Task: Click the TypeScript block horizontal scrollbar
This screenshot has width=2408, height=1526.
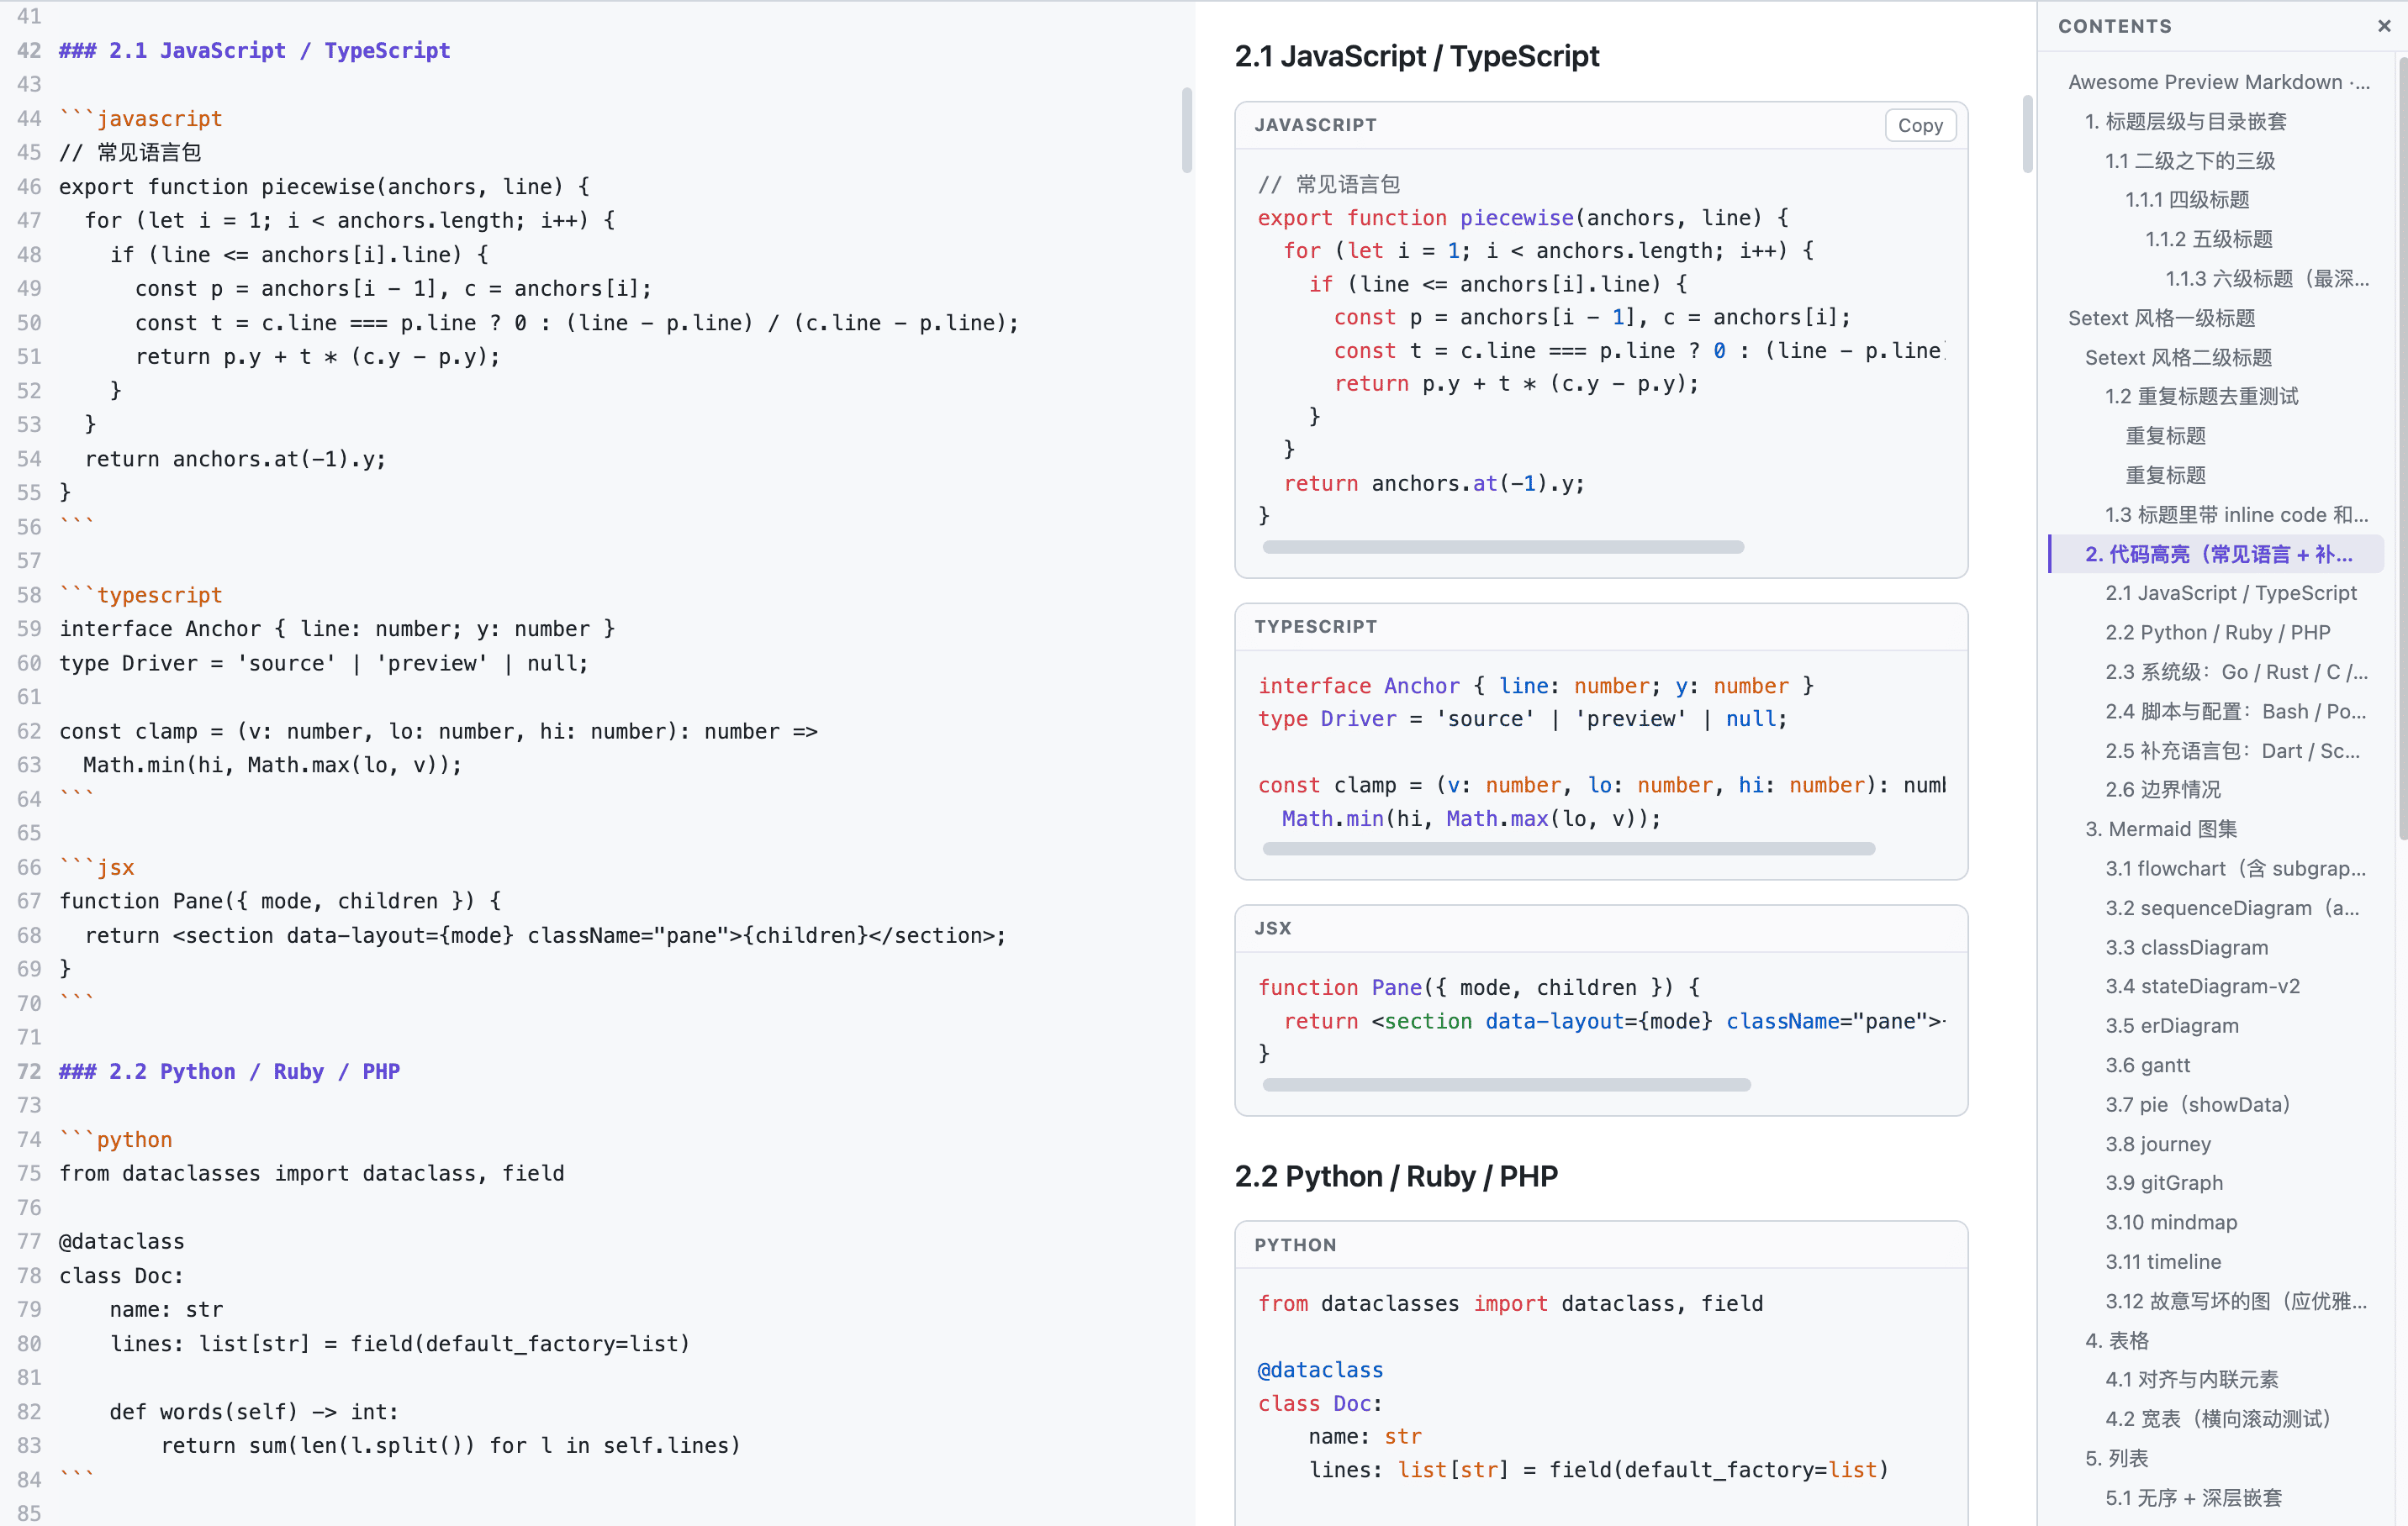Action: click(x=1568, y=849)
